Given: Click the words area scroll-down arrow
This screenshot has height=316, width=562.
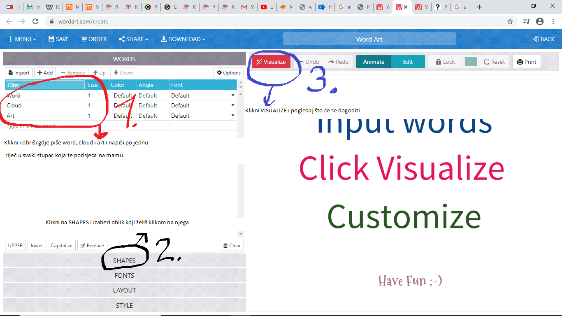Looking at the screenshot, I should [x=241, y=234].
